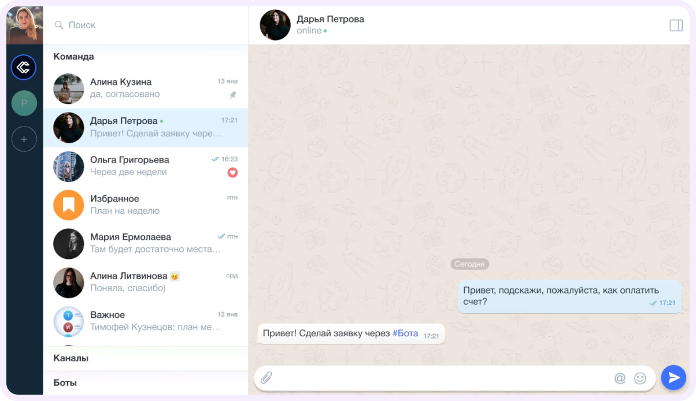696x401 pixels.
Task: Open your profile photo at top left
Action: tap(25, 25)
